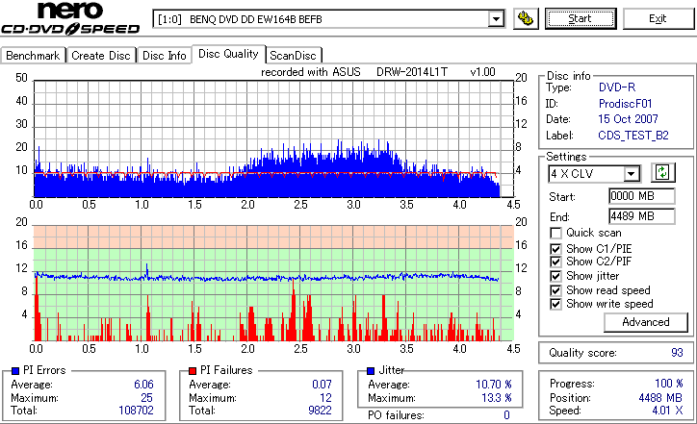Click the PI Errors maximum 25

(146, 398)
